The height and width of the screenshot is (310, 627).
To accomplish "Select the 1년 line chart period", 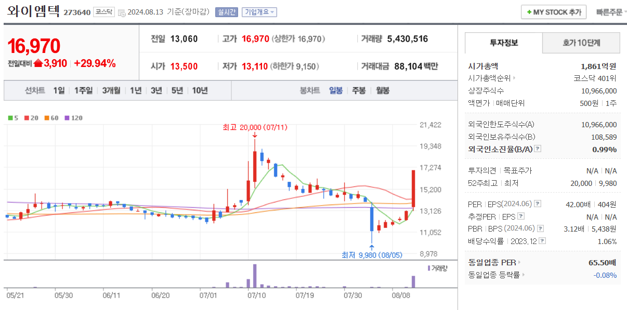I will pyautogui.click(x=136, y=90).
